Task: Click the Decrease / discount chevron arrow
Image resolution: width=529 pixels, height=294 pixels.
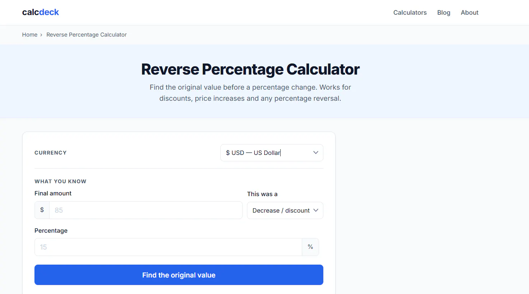Action: point(316,210)
